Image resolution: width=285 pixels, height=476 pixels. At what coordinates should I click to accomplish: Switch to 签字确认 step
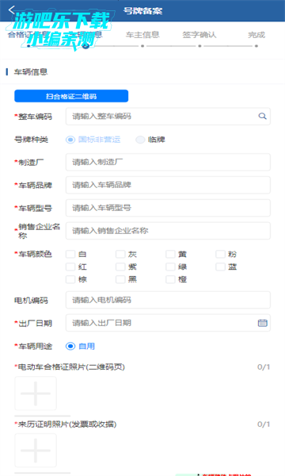199,35
